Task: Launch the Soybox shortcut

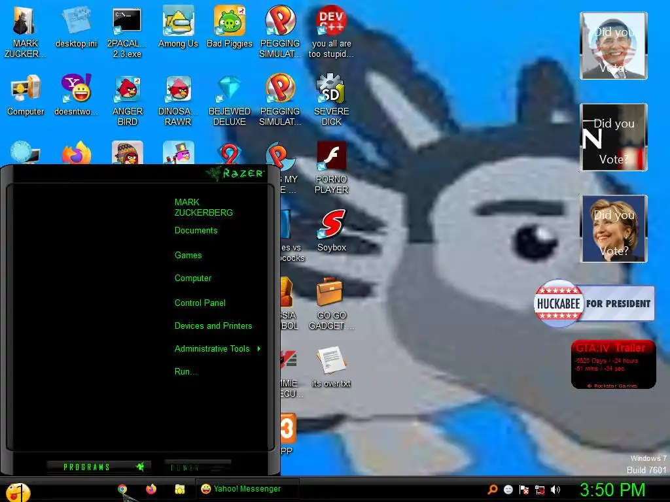Action: [x=332, y=231]
